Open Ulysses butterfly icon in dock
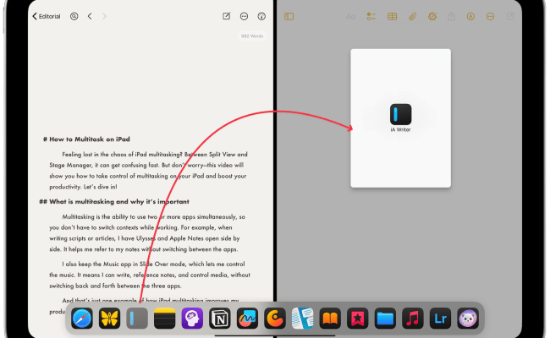The width and height of the screenshot is (550, 338). 109,319
